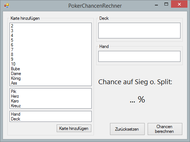Click inside the Hand cards box

pos(139,56)
